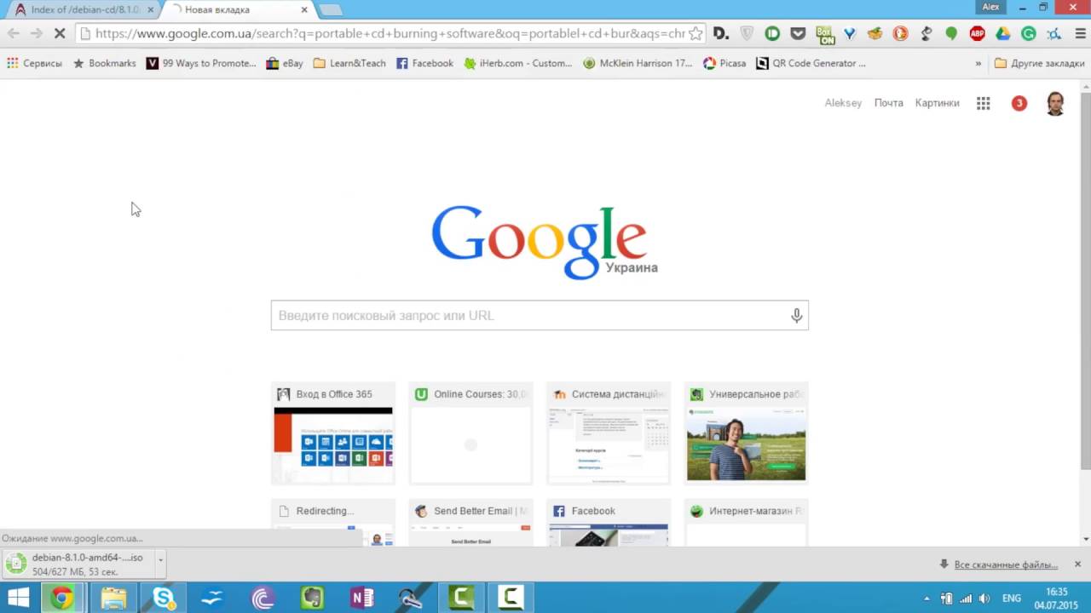The image size is (1091, 613).
Task: Open the Send Better Email thumbnail
Action: (470, 523)
